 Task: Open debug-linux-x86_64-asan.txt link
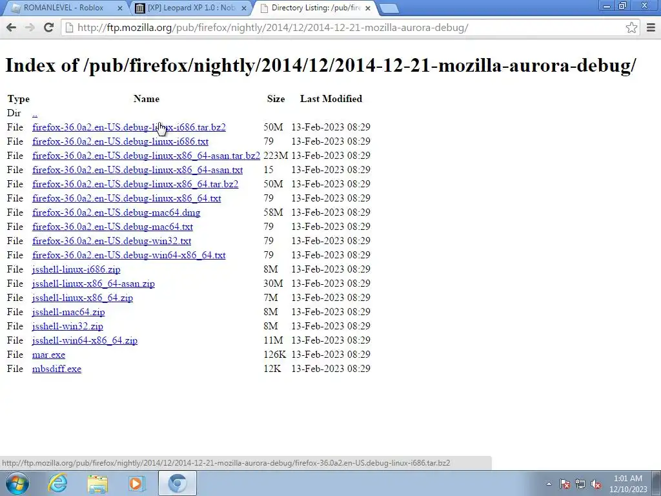coord(137,170)
